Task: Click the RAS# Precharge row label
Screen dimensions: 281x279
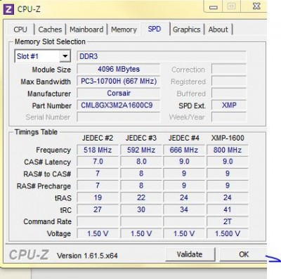Action: click(44, 186)
